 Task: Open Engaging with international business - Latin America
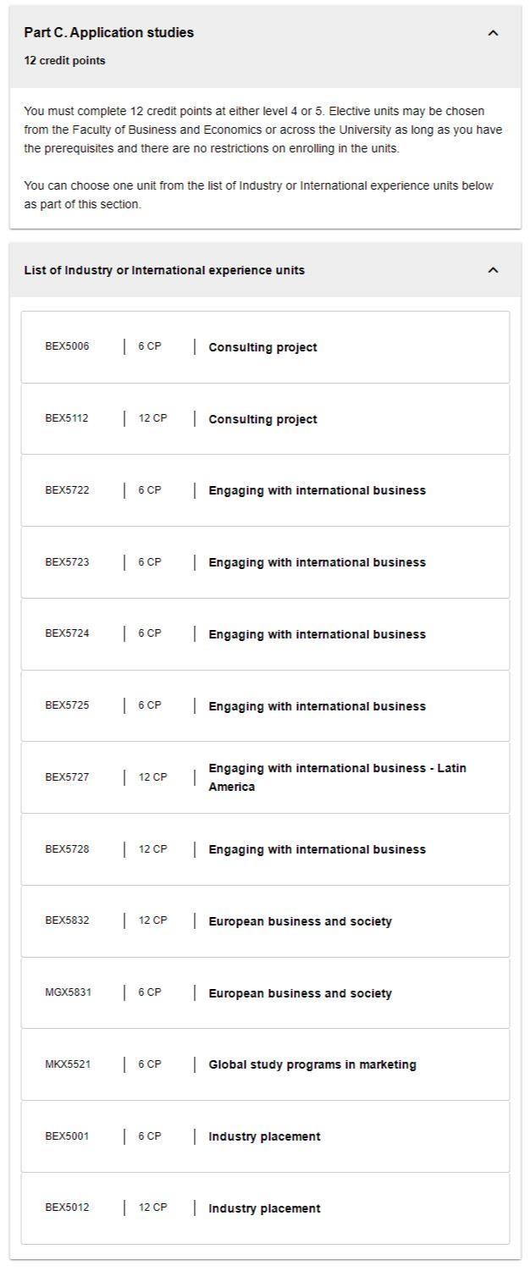click(x=265, y=777)
